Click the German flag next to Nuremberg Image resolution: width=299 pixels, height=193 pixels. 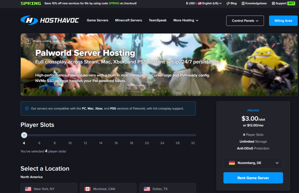click(232, 163)
